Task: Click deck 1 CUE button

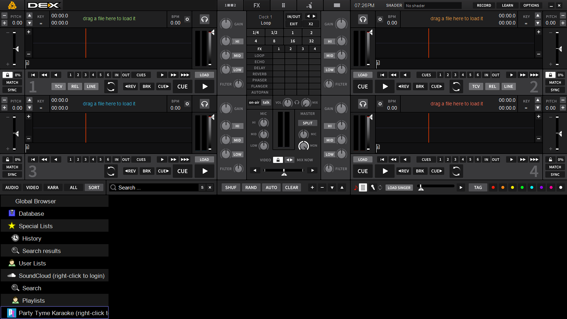Action: click(x=183, y=86)
